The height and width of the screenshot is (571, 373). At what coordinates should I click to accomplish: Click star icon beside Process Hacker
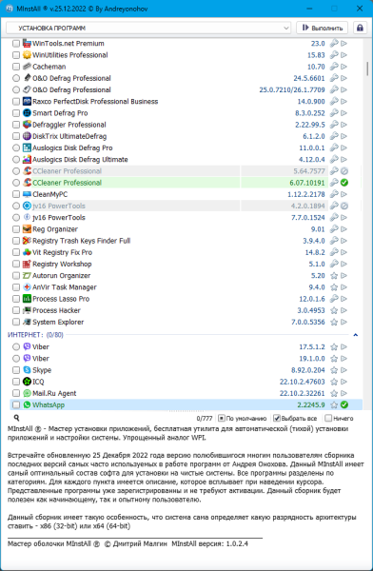click(x=334, y=310)
